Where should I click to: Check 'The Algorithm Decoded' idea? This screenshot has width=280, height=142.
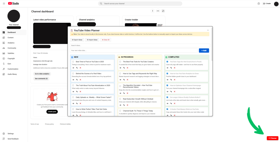pyautogui.click(x=120, y=86)
